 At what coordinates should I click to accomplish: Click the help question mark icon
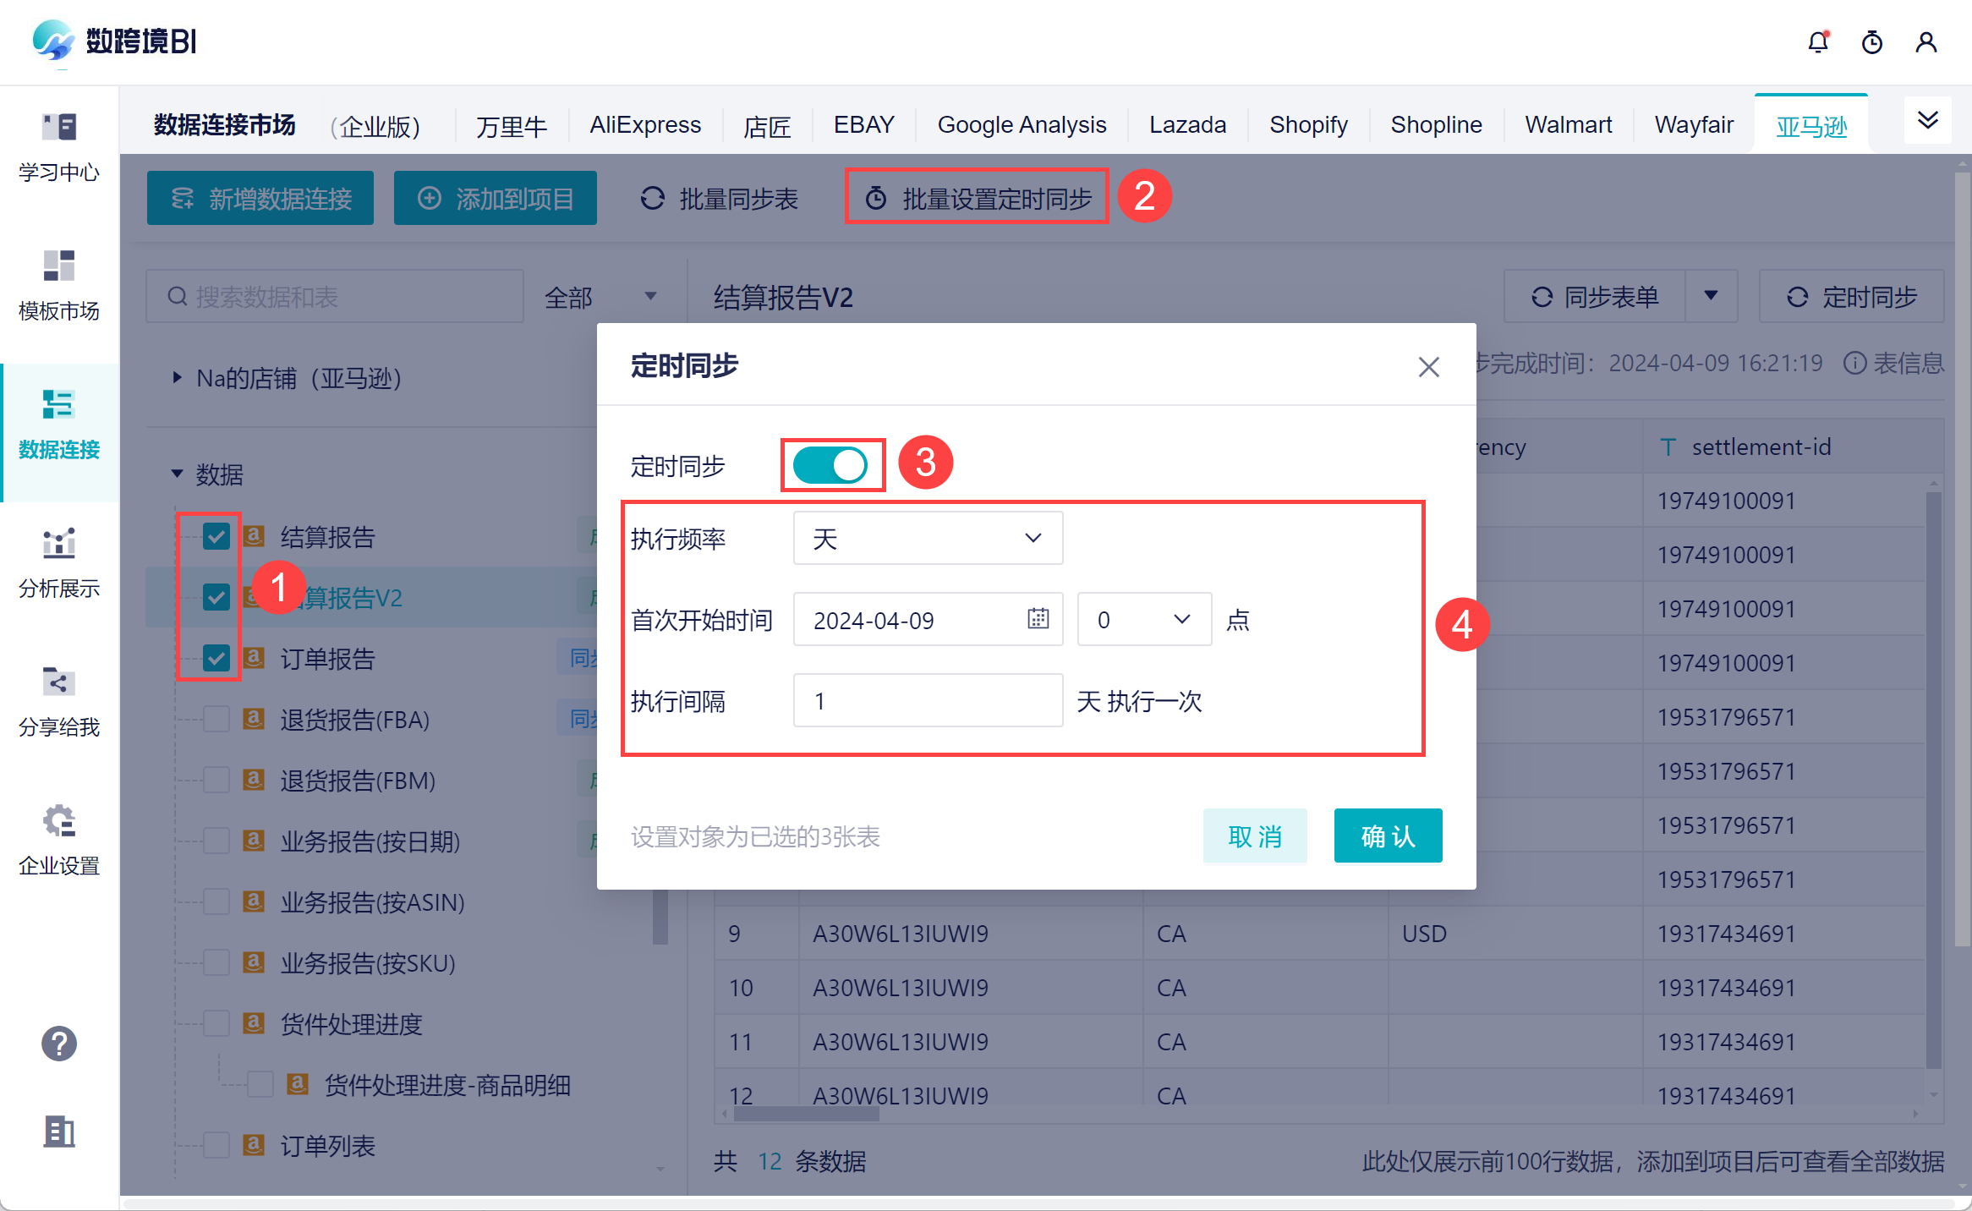coord(59,1044)
